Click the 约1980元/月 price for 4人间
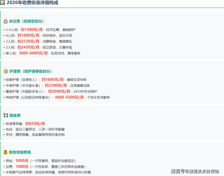This screenshot has height=176, width=224. tap(28, 35)
